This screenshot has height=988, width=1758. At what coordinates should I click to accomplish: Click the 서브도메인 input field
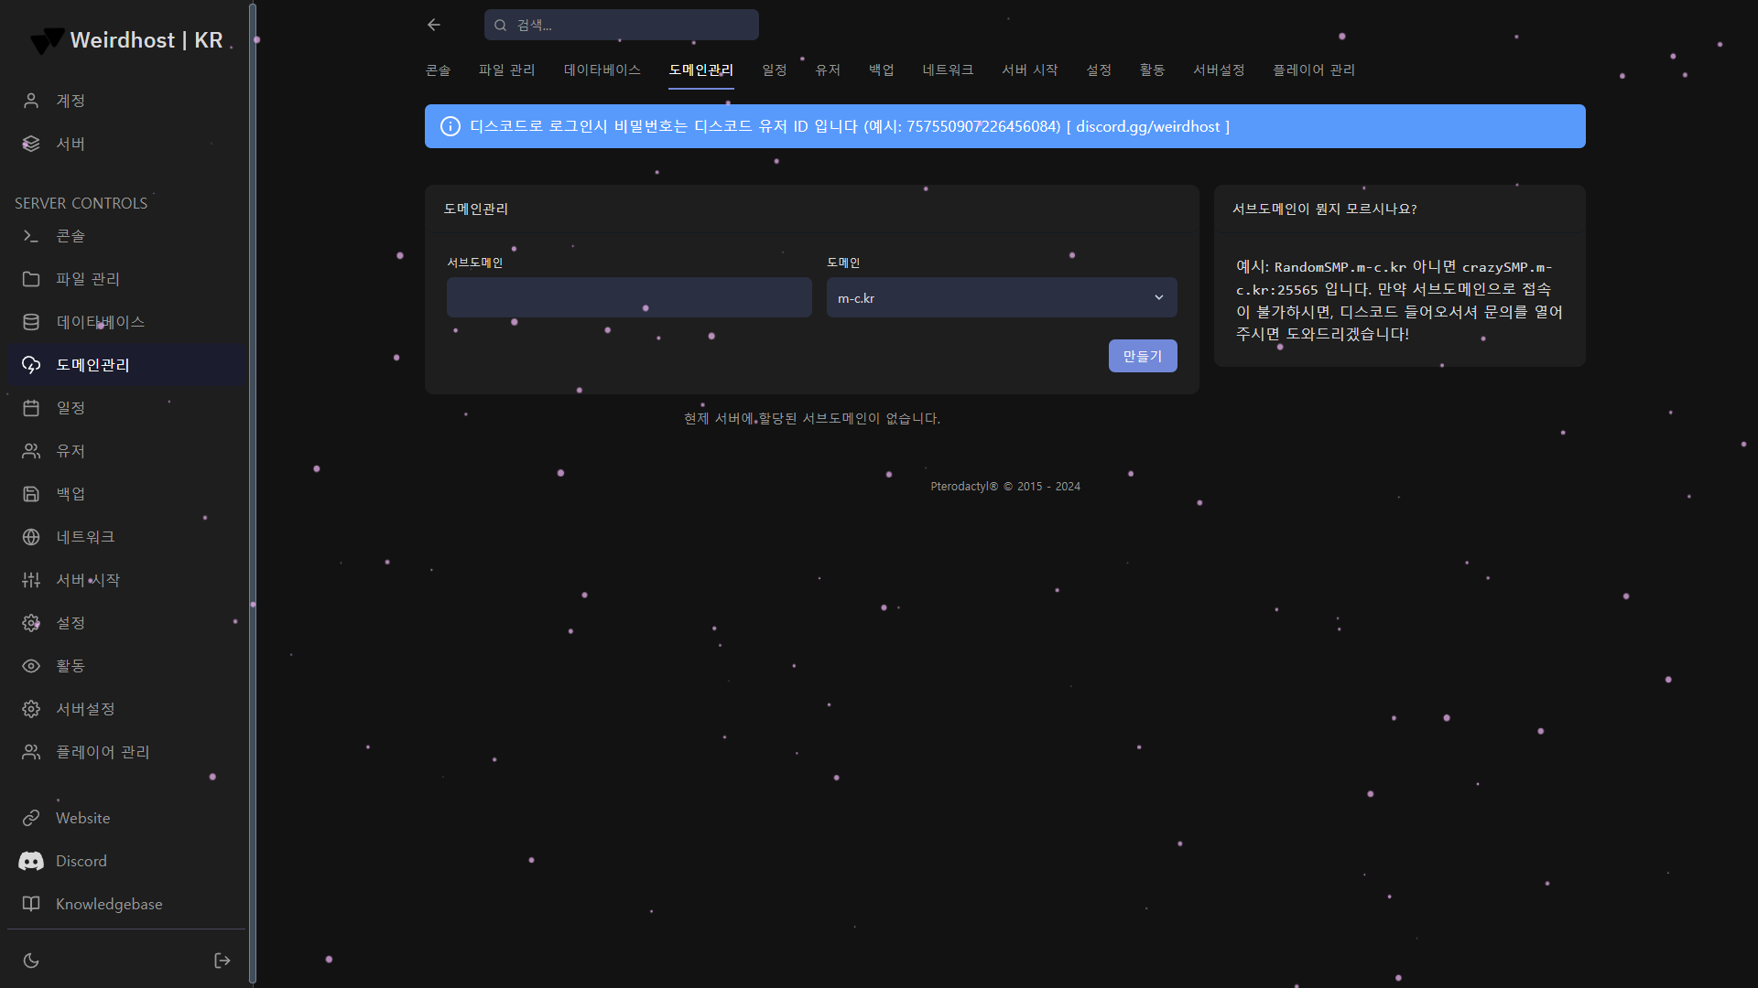[629, 298]
